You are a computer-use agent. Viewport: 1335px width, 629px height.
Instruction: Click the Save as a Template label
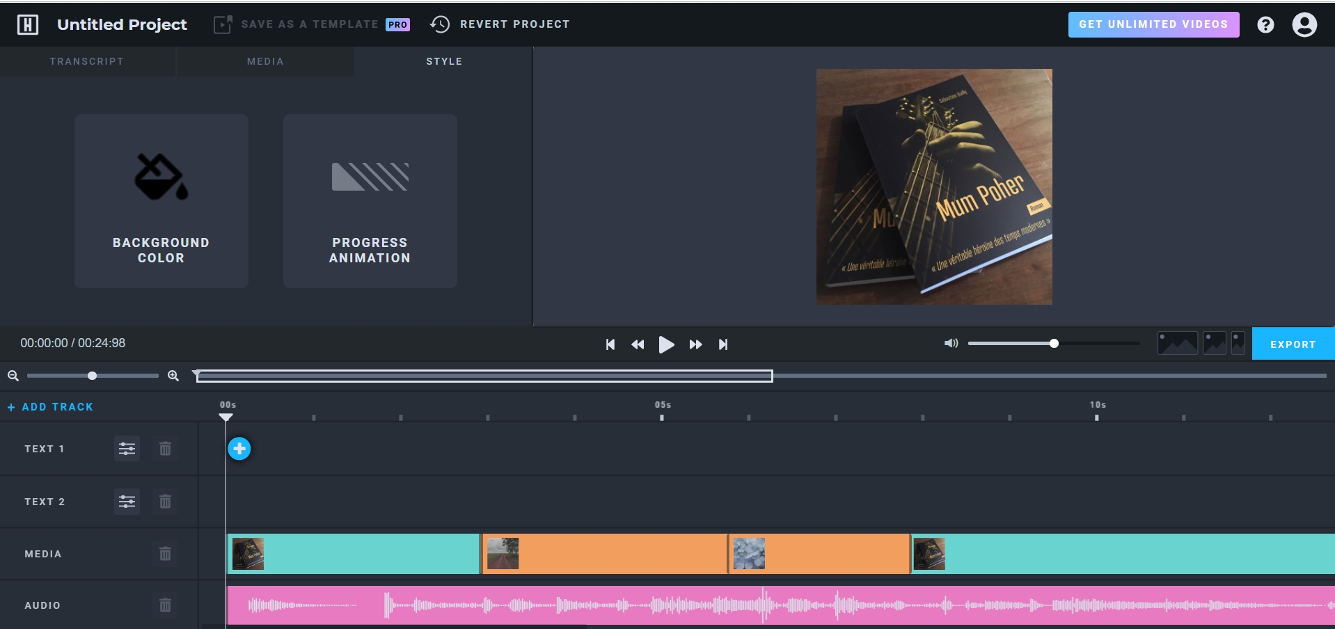click(x=310, y=24)
